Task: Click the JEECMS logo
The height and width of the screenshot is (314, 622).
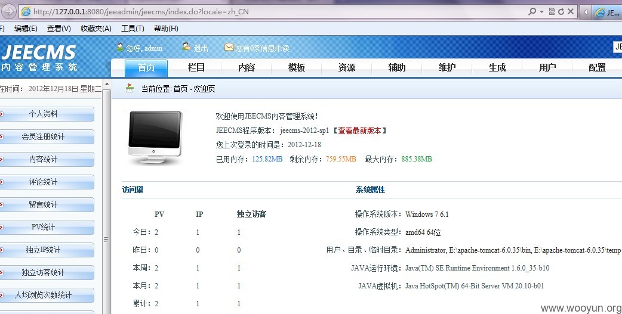Action: click(39, 58)
